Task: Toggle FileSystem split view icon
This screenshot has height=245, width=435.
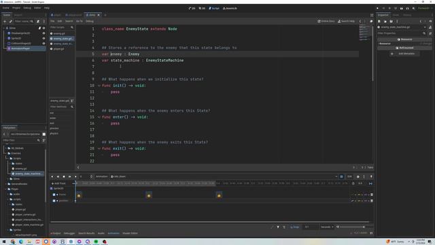Action: pos(43,134)
